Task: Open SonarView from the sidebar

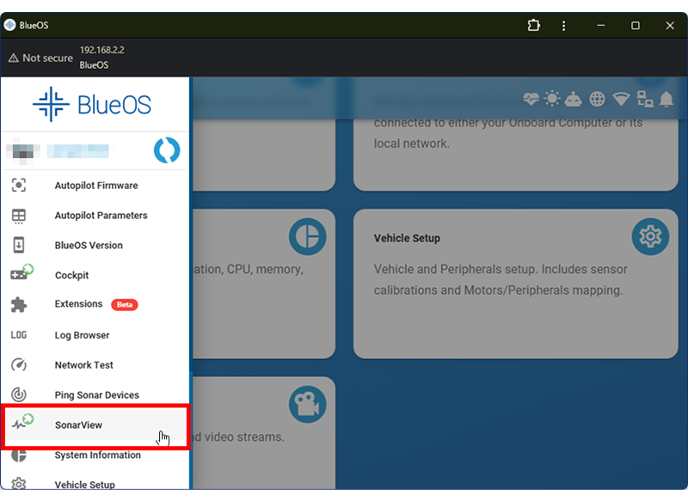Action: pyautogui.click(x=95, y=425)
